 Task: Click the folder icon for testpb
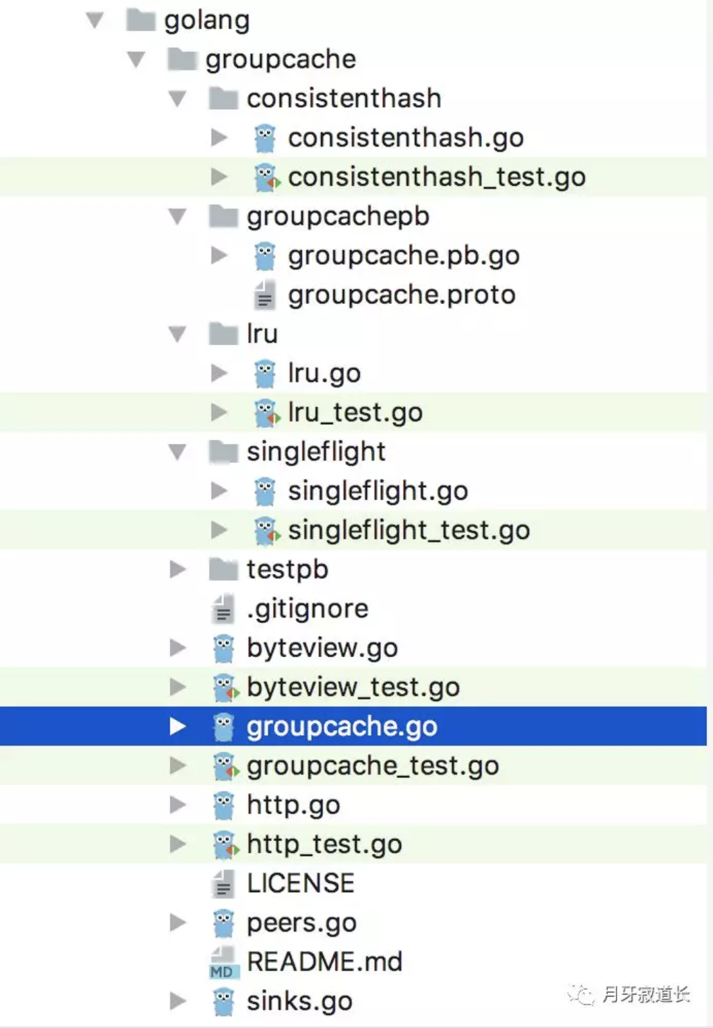click(x=223, y=570)
